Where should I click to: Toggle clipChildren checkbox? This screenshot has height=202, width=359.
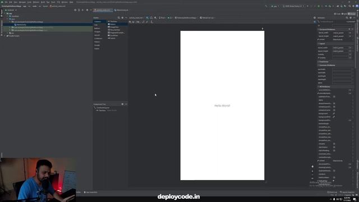point(334,147)
